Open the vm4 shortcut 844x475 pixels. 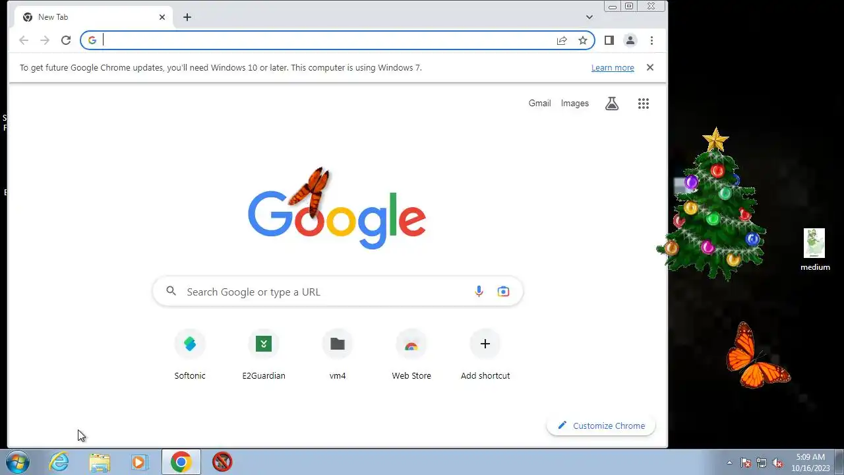pos(338,356)
